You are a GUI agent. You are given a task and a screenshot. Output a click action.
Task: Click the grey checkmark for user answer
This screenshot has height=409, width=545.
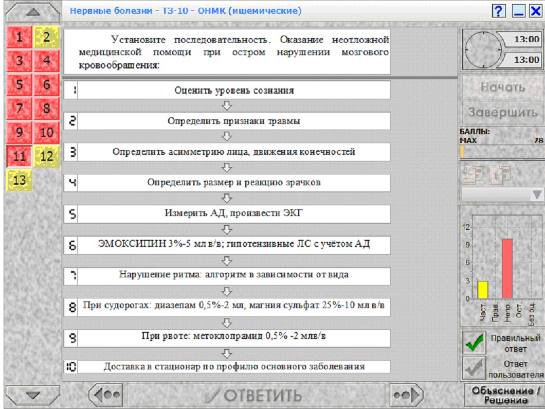474,368
